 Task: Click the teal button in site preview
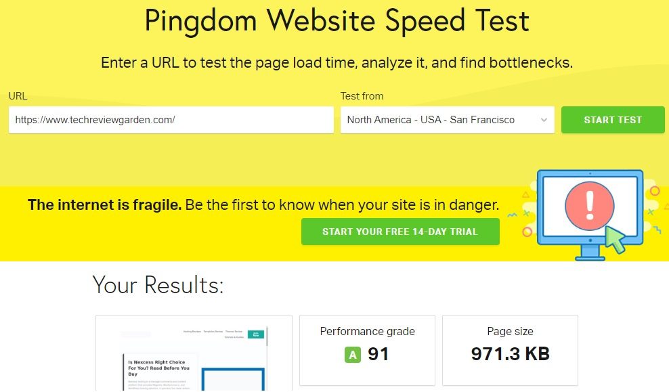click(x=256, y=334)
